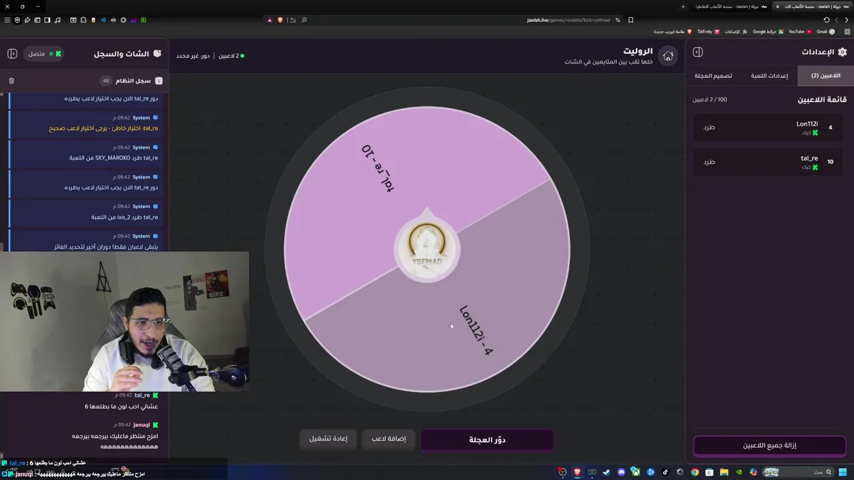Open music note playlist toolbar icon
Screen dimensions: 854x480
[57, 20]
